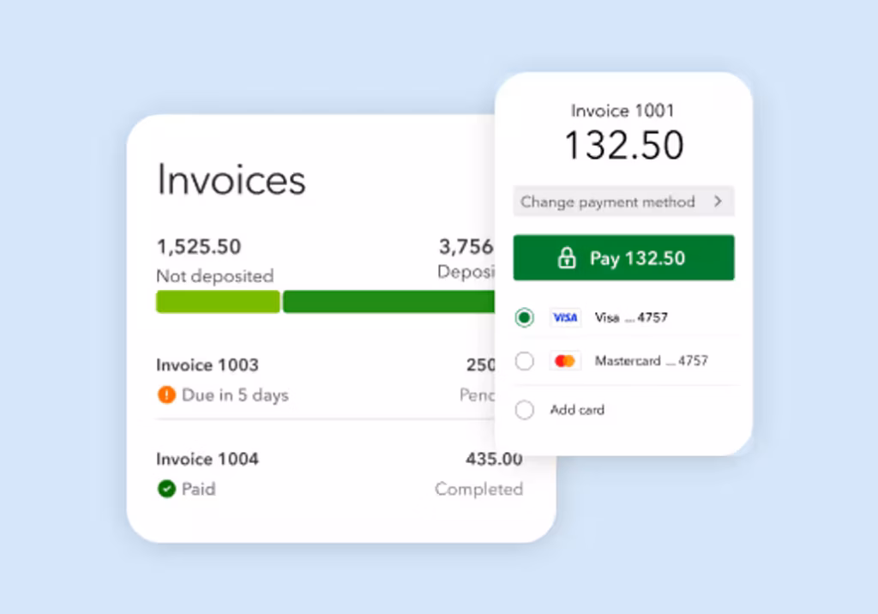
Task: Click the large 132.50 amount
Action: (x=624, y=145)
